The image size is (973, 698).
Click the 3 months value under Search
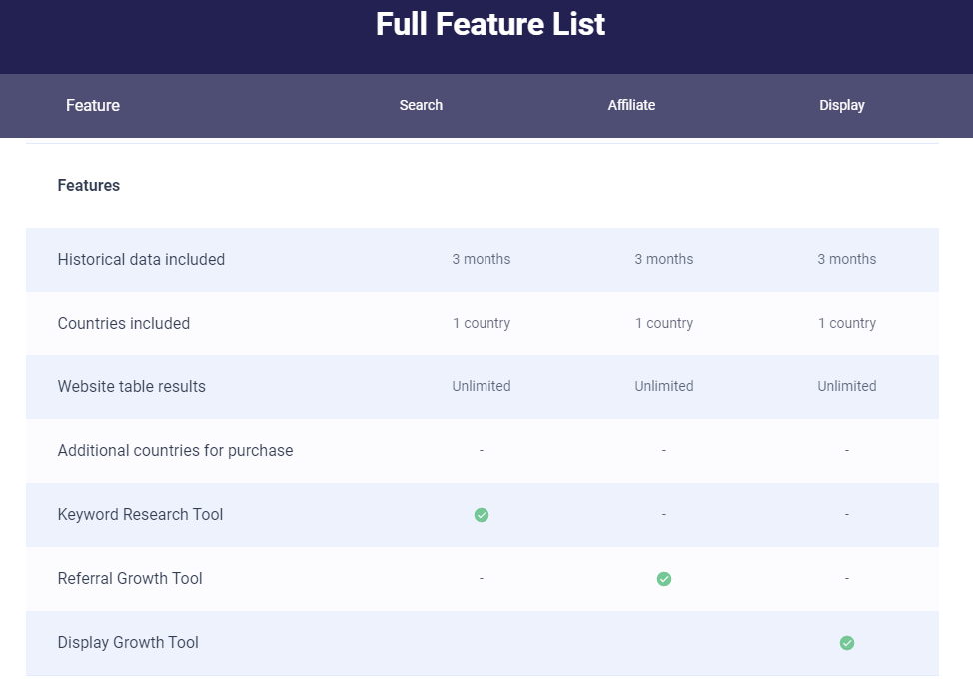coord(482,260)
